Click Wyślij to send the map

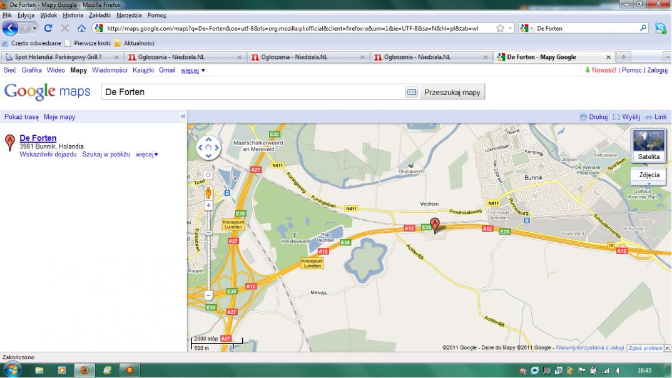(x=626, y=116)
